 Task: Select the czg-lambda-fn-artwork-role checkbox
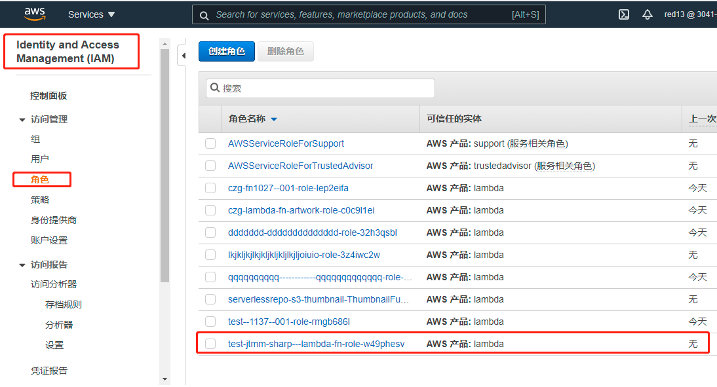[x=210, y=210]
